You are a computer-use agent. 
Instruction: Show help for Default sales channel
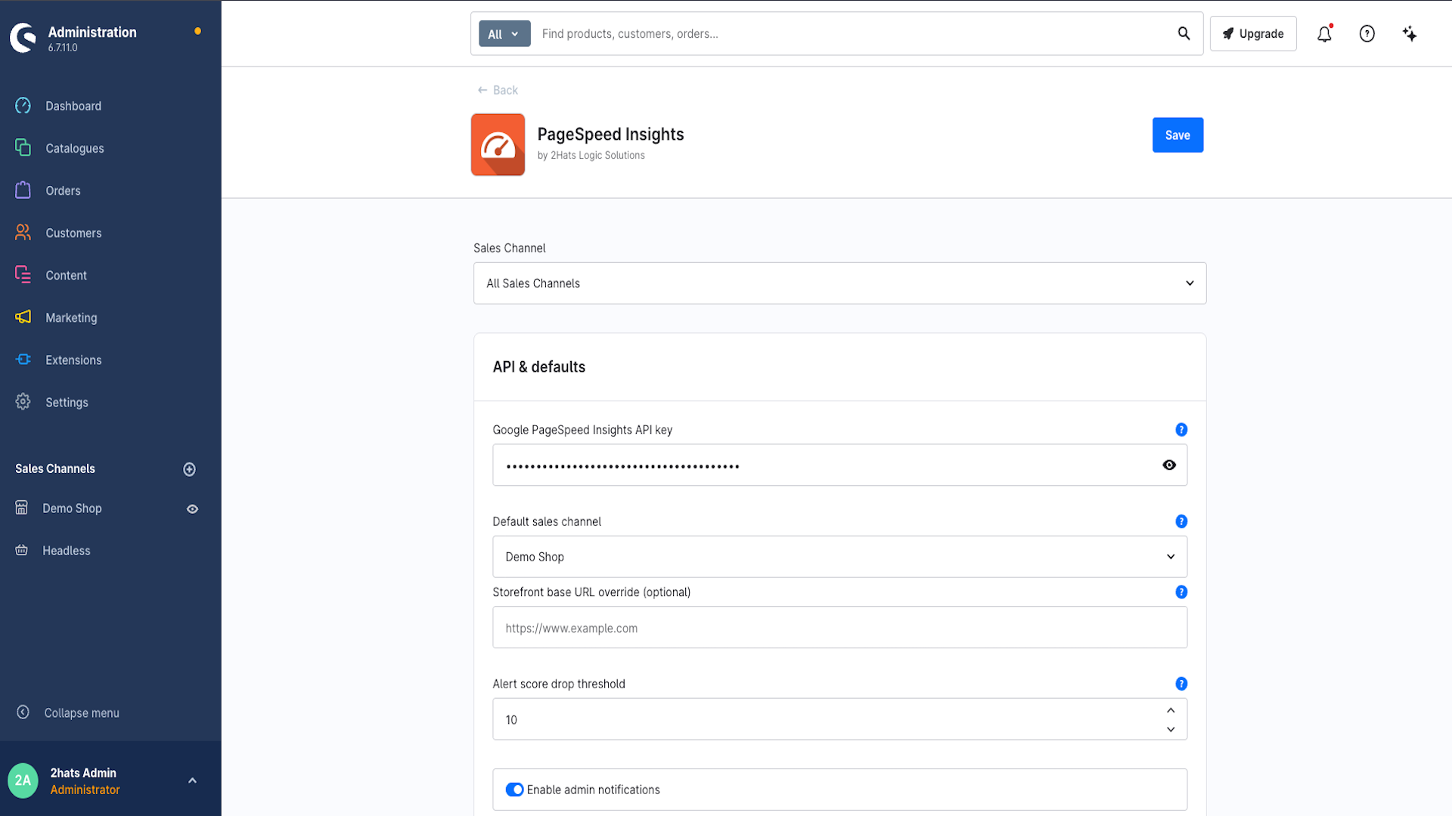tap(1181, 521)
